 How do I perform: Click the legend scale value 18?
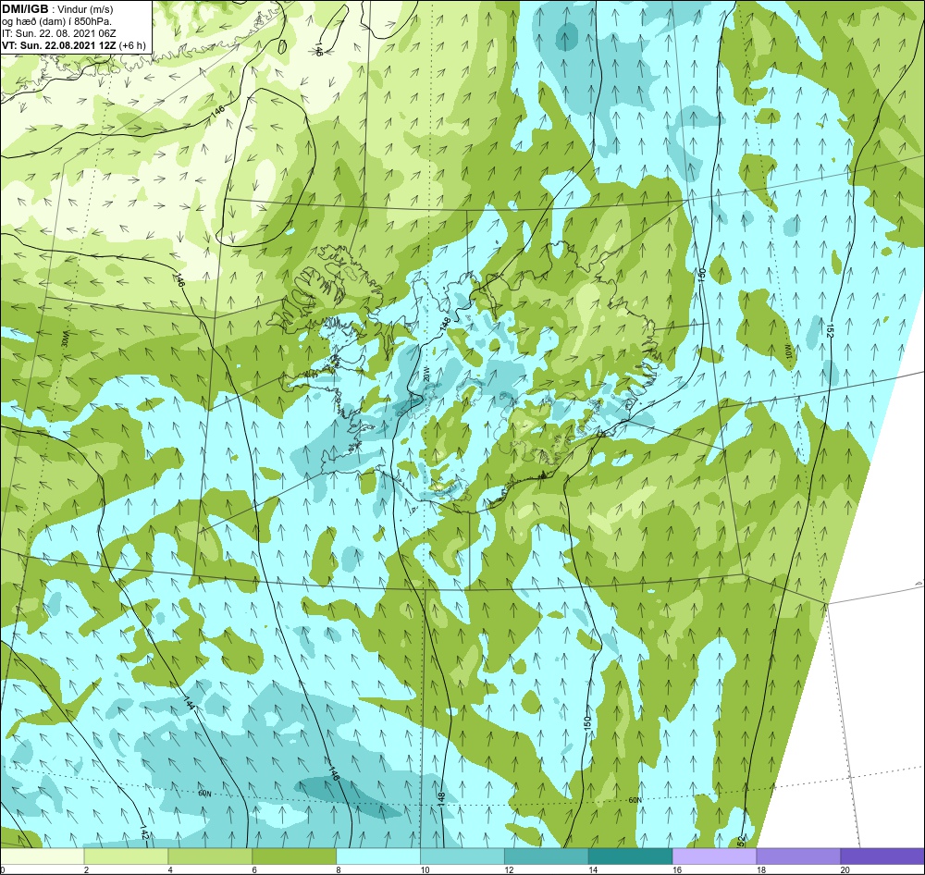pos(761,869)
